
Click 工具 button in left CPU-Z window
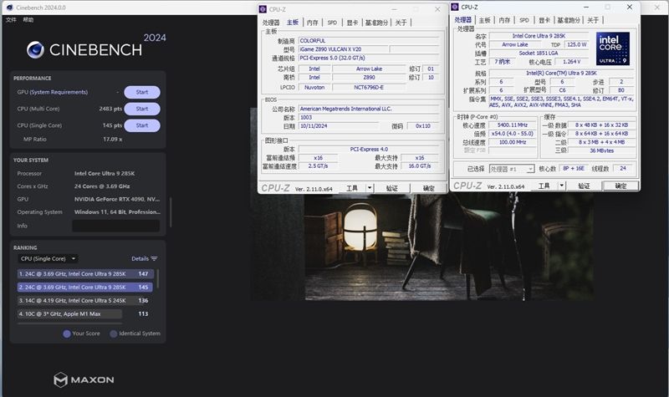pos(352,188)
